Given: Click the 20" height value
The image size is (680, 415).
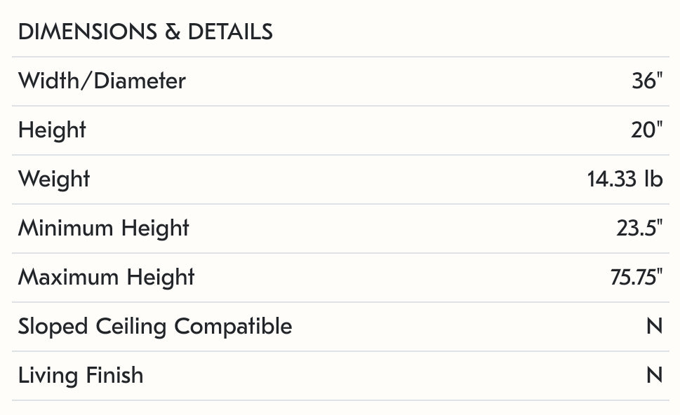Looking at the screenshot, I should (x=646, y=130).
